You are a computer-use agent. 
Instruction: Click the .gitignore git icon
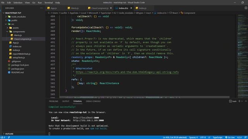pyautogui.click(x=9, y=61)
